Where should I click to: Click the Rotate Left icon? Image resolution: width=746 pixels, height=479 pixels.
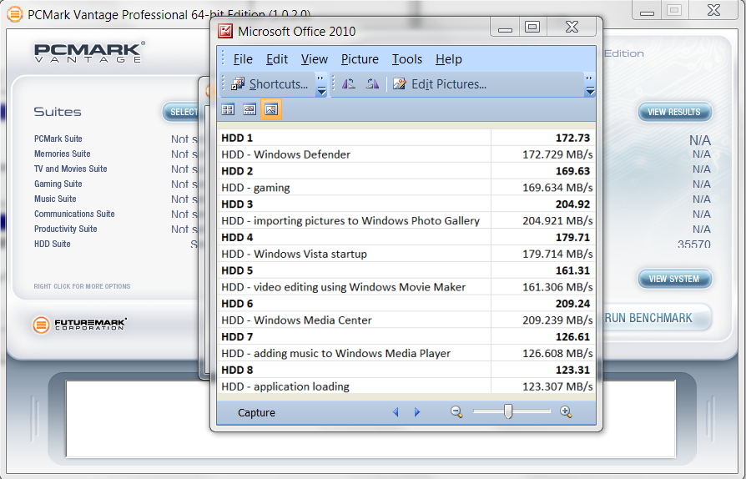[x=349, y=83]
